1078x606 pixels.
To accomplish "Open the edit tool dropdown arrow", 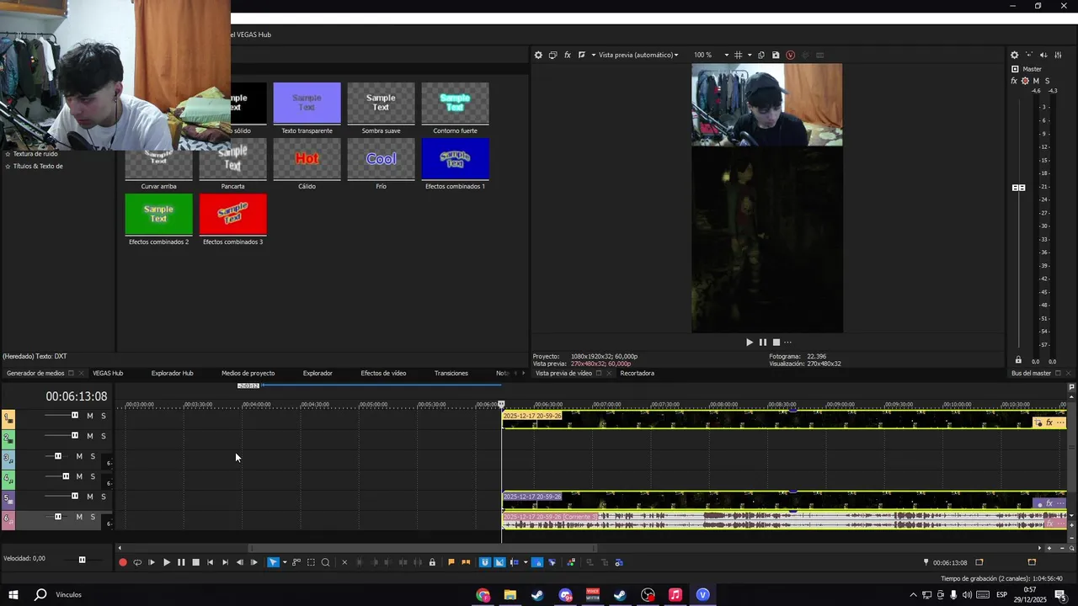I will (x=284, y=562).
